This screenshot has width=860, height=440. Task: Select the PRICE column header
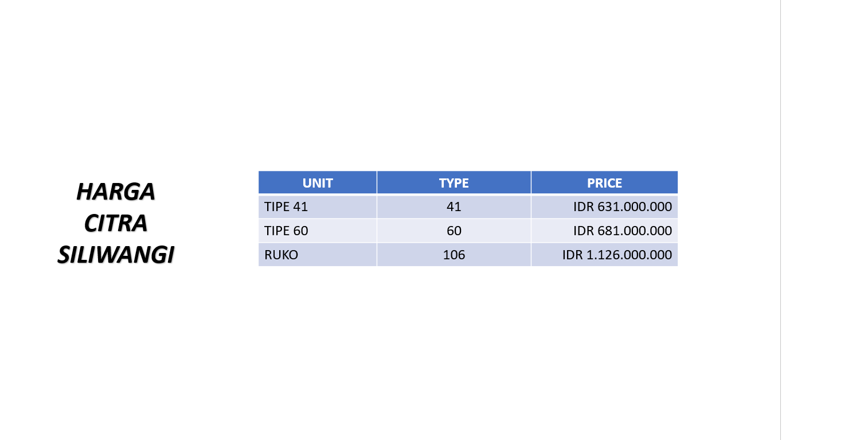coord(604,182)
